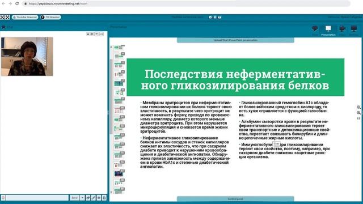Click the browser forward arrow

[x=10, y=4]
